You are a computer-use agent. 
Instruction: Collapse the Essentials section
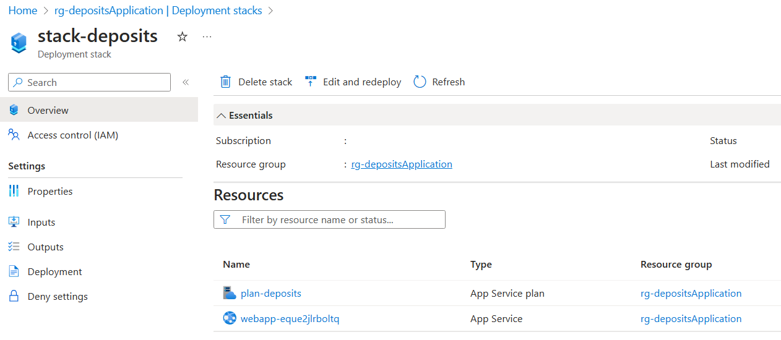point(221,116)
